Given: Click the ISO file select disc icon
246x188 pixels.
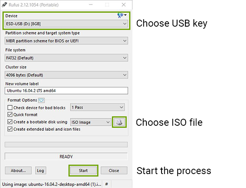Looking at the screenshot, I should coord(119,122).
